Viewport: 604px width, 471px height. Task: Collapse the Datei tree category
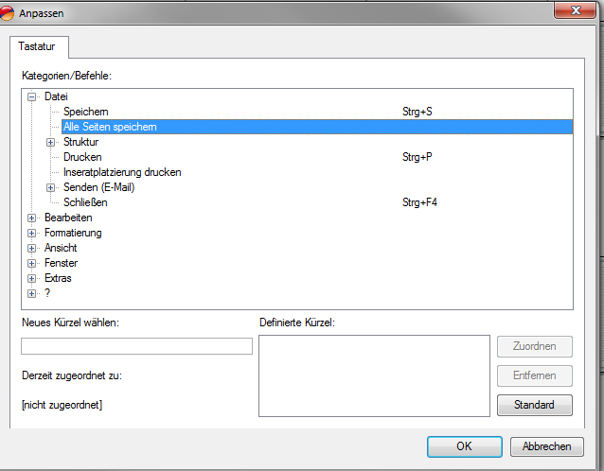(x=32, y=96)
